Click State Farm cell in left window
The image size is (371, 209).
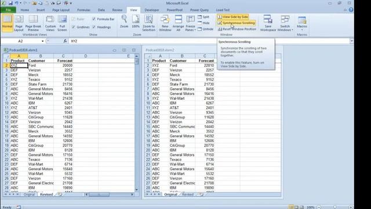(41, 84)
